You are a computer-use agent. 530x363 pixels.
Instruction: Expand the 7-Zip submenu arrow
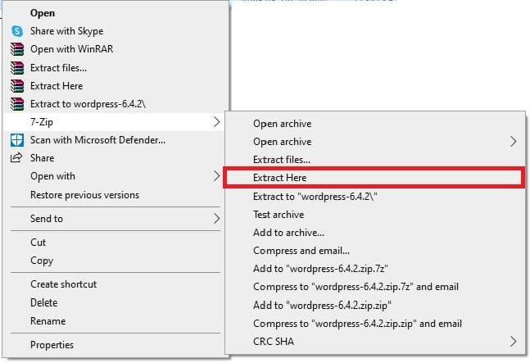point(216,121)
